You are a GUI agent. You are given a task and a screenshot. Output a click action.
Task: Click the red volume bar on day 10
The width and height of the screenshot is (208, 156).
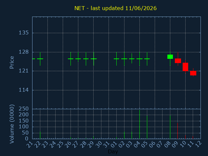point(185,137)
